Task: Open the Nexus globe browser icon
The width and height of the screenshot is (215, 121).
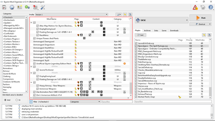Action: (12, 7)
